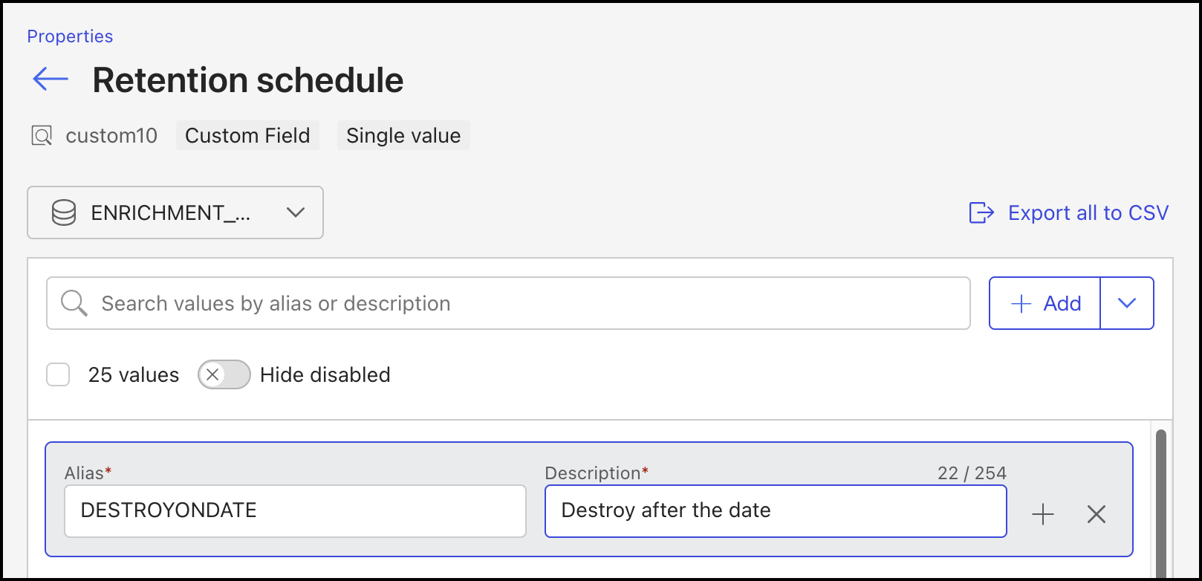
Task: Click the Export to CSV icon
Action: coord(981,213)
